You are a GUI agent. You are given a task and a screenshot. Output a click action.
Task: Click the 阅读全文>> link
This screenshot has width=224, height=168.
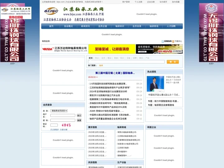[x=93, y=77]
